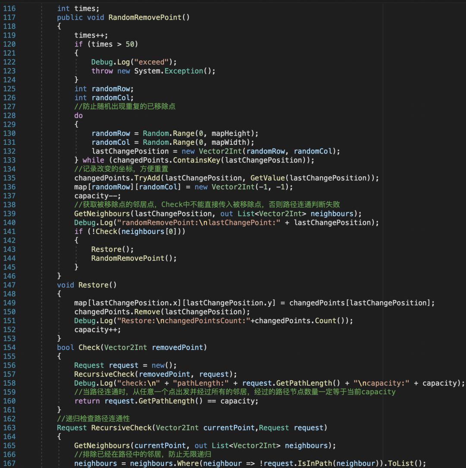Viewport: 466px width, 468px height.
Task: Click line number 117 in the gutter
Action: click(x=9, y=17)
